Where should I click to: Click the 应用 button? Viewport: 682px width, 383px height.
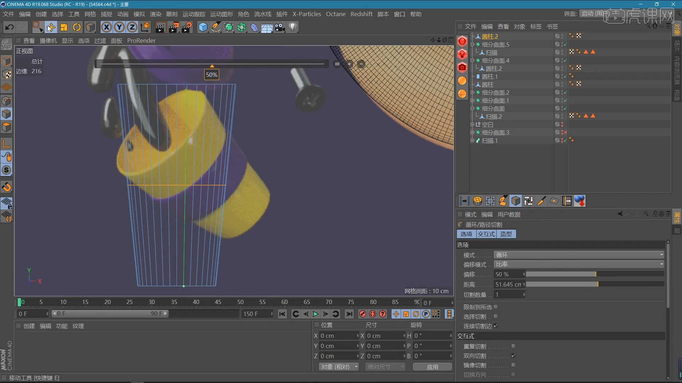tap(432, 367)
